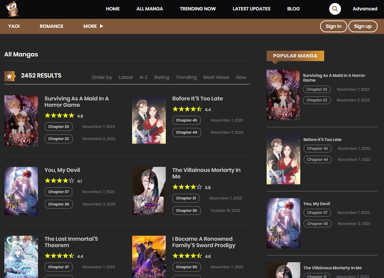Image resolution: width=384 pixels, height=278 pixels.
Task: Click the owl site logo
Action: (12, 9)
